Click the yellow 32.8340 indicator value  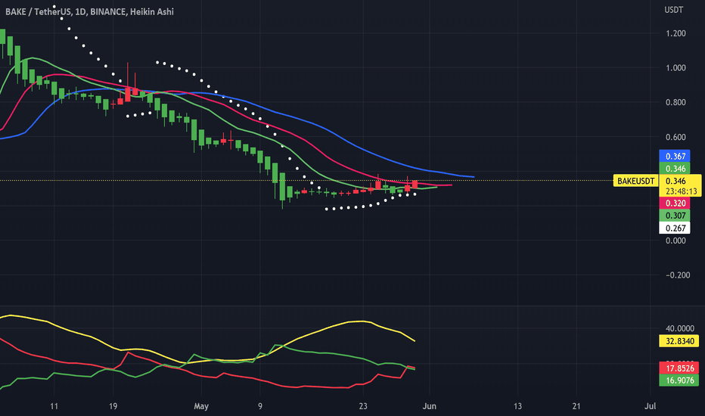679,341
